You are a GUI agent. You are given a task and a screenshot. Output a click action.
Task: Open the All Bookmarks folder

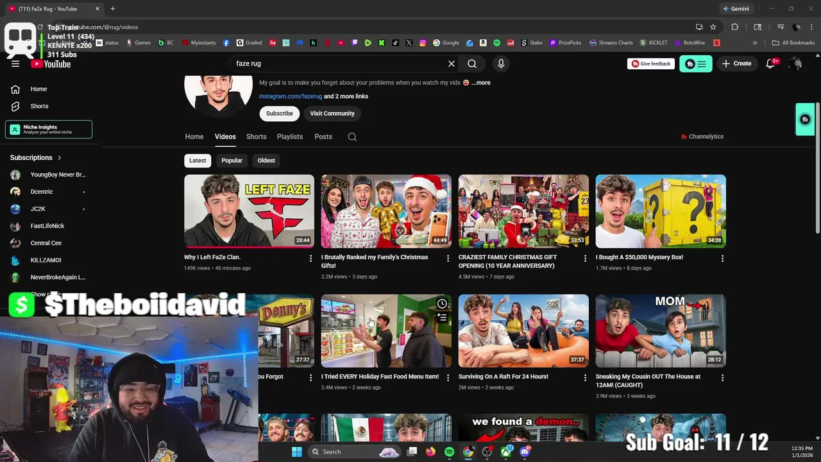tap(793, 43)
